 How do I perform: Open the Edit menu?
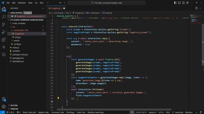[x=13, y=3]
